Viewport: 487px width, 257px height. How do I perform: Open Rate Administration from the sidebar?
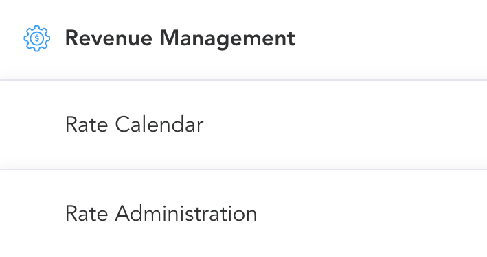click(x=243, y=214)
